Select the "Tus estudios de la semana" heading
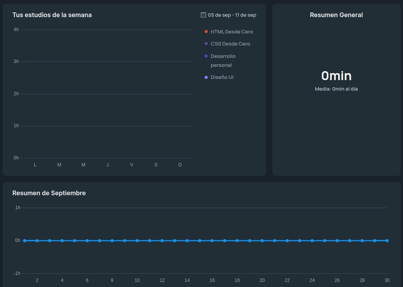This screenshot has height=287, width=403. (52, 15)
